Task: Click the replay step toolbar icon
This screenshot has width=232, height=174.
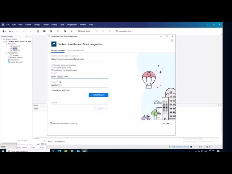Action: pyautogui.click(x=65, y=31)
